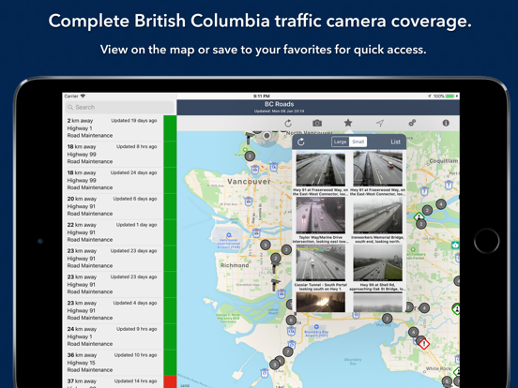Open the 36 km away Highway 15 event
The width and height of the screenshot is (518, 388).
tap(119, 363)
